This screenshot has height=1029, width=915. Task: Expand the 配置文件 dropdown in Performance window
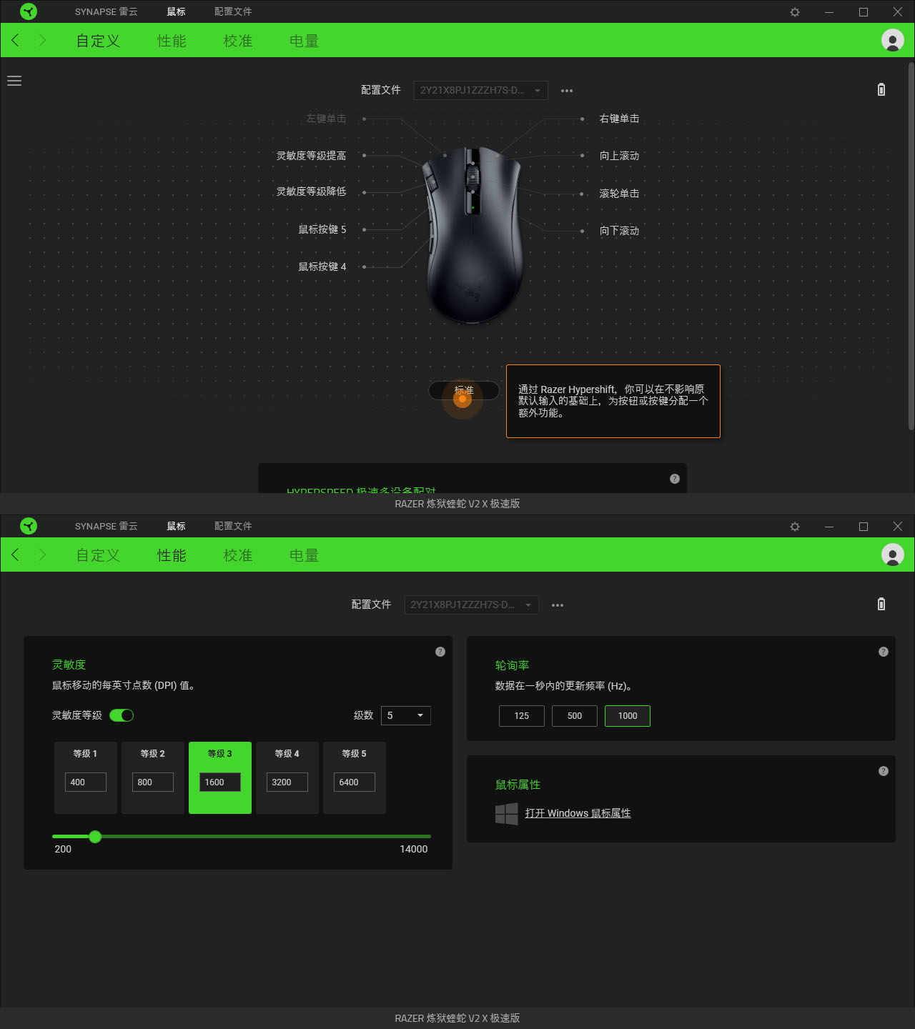pyautogui.click(x=472, y=605)
